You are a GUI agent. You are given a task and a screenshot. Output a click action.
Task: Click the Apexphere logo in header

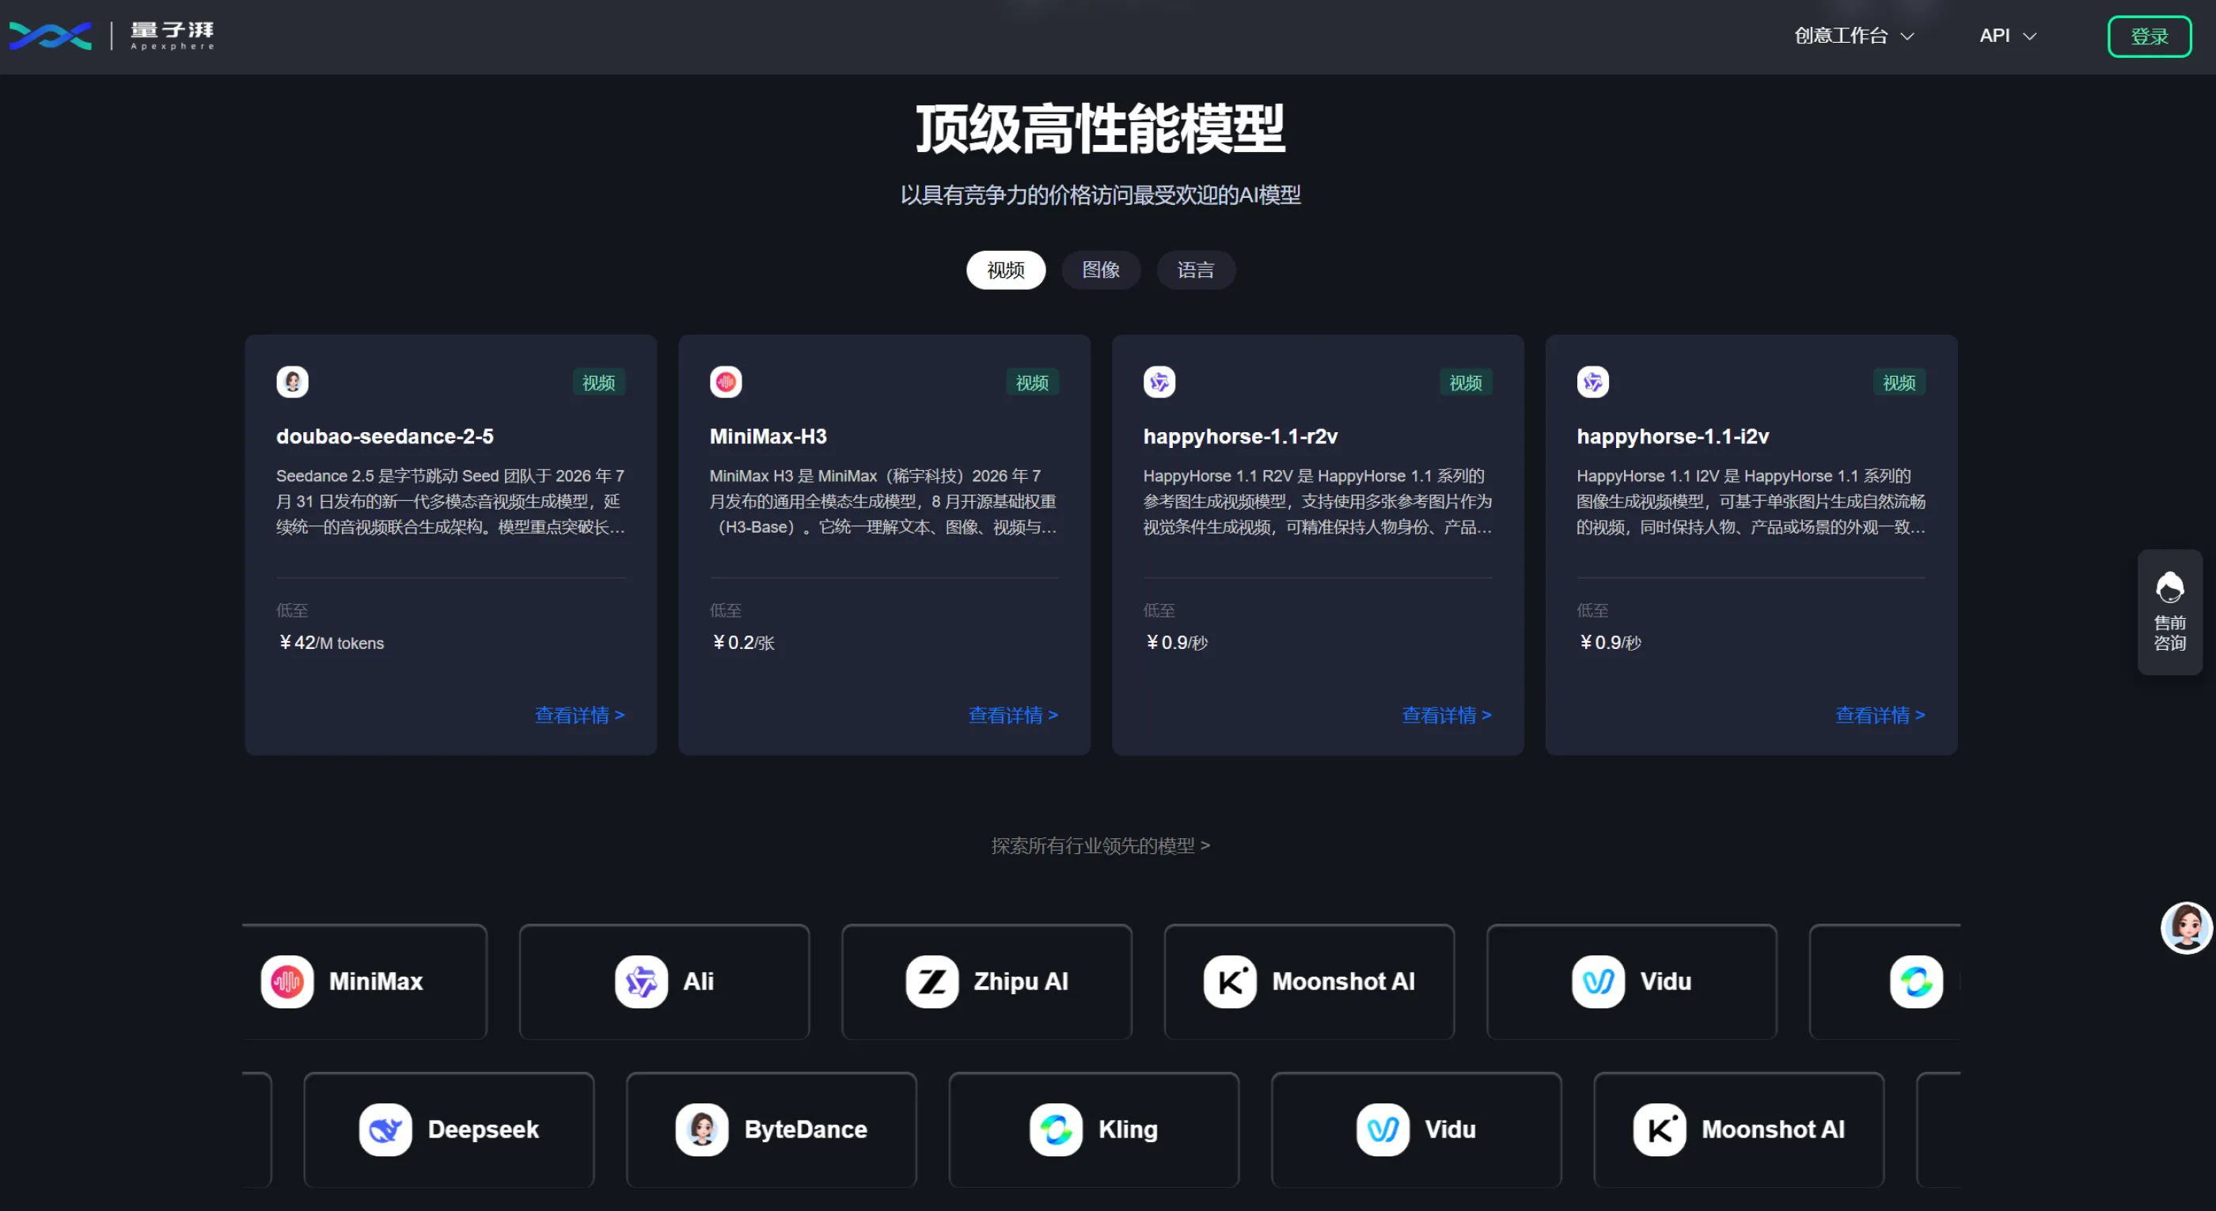pos(112,36)
